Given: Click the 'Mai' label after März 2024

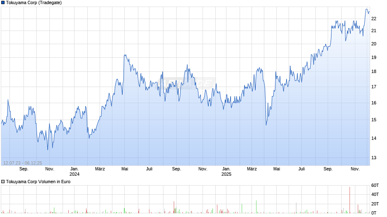Looking at the screenshot, I should coord(125,169).
